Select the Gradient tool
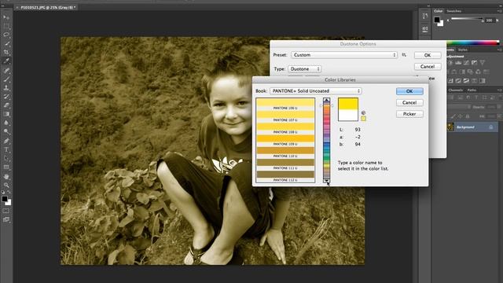The width and height of the screenshot is (503, 283). pos(6,114)
